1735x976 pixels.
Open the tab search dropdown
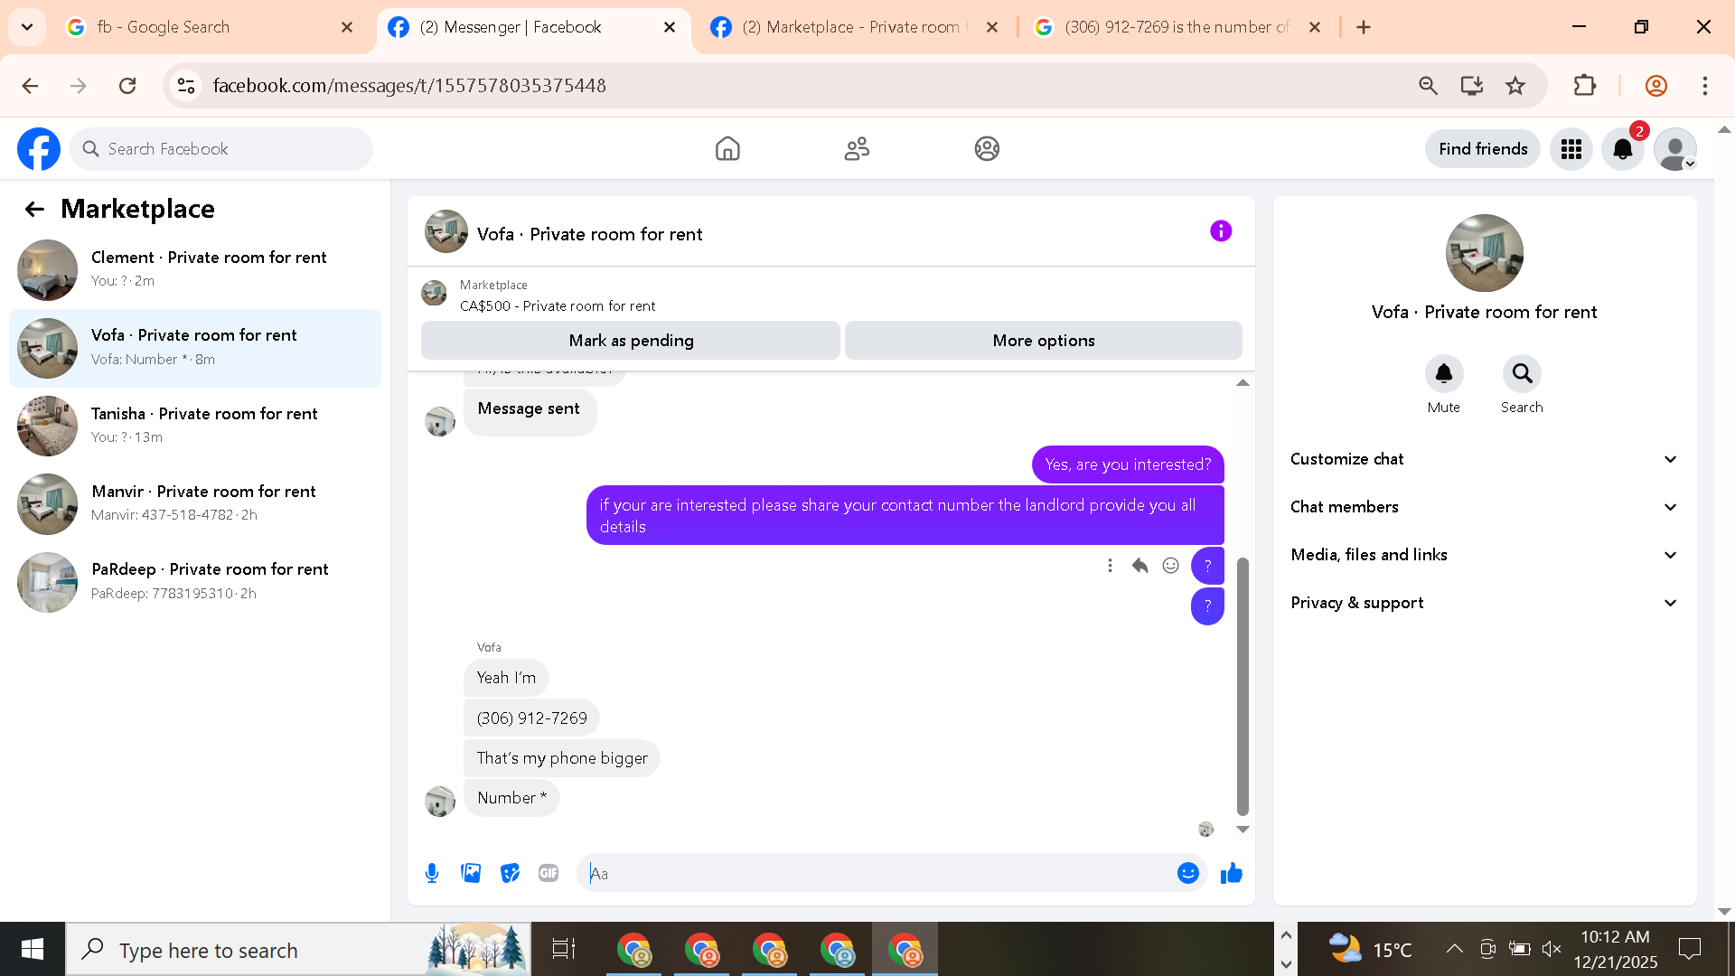click(x=27, y=27)
